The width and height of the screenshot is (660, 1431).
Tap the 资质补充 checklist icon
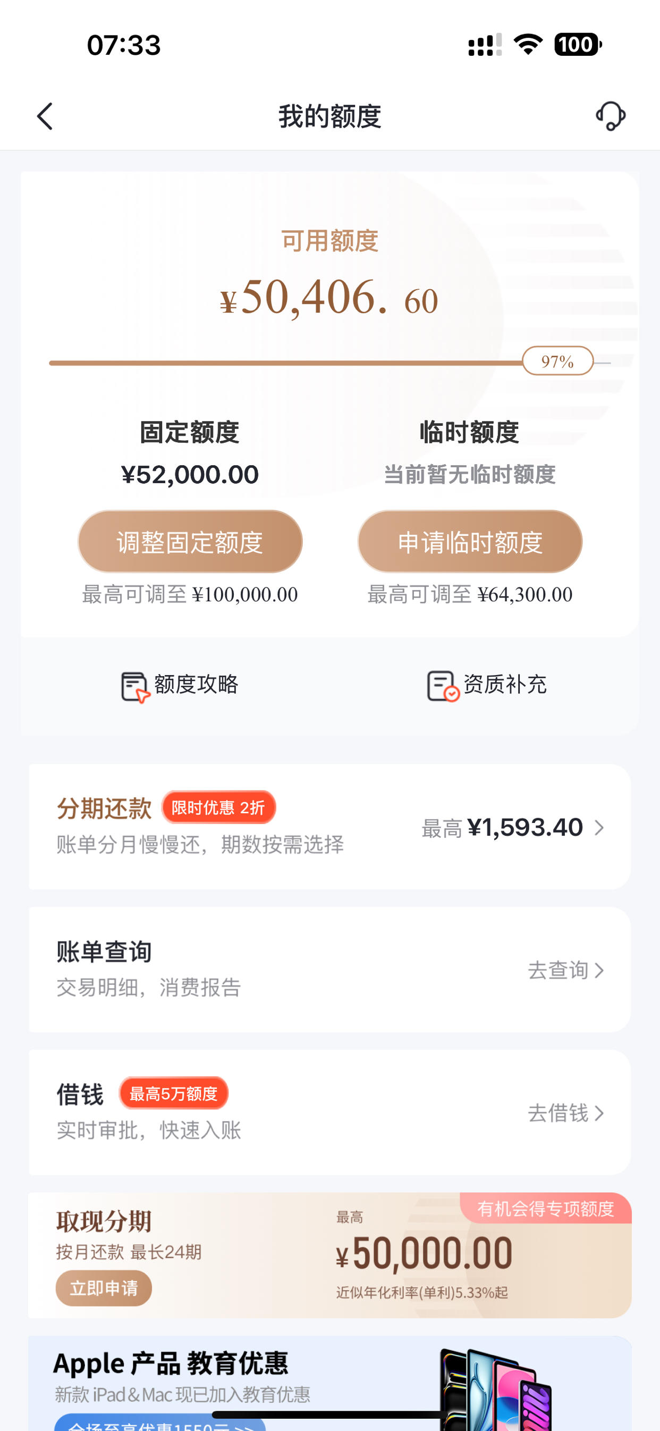443,686
